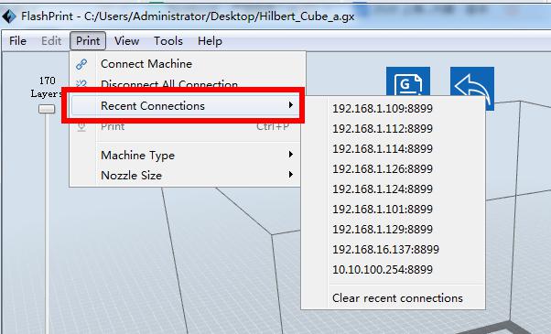551x334 pixels.
Task: Connect to 192.168.16.137:8899
Action: [394, 250]
